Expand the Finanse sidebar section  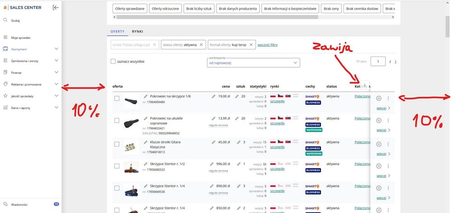tap(56, 72)
